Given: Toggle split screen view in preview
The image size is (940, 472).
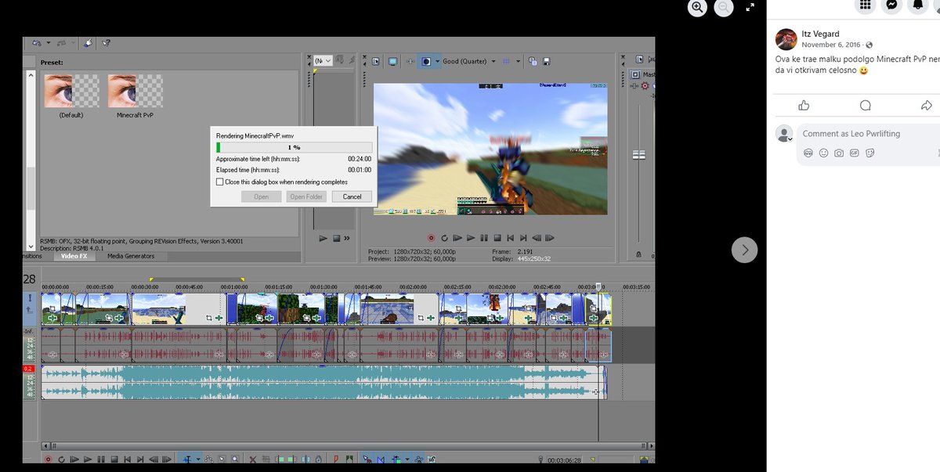Looking at the screenshot, I should pos(426,61).
